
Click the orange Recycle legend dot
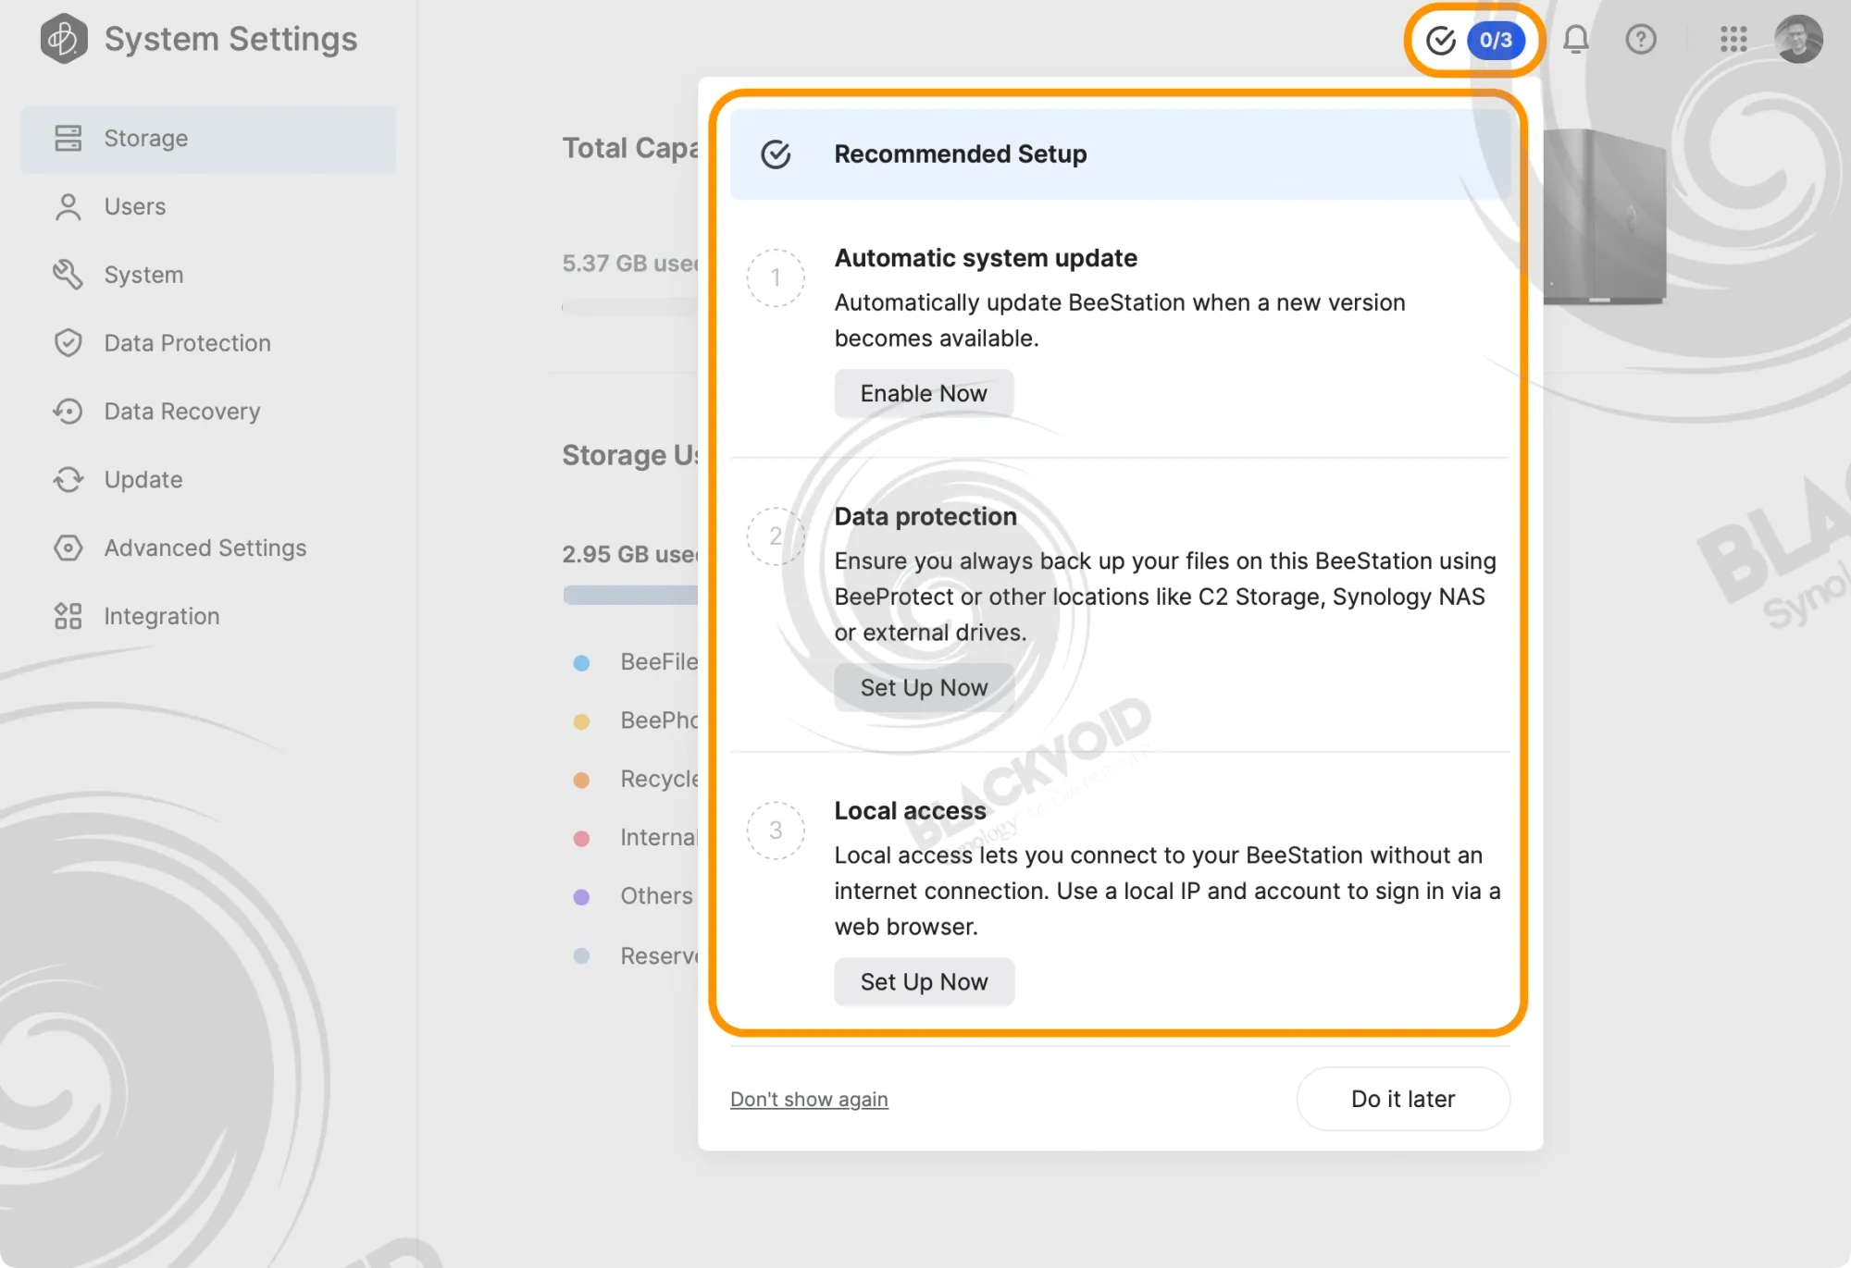click(581, 780)
